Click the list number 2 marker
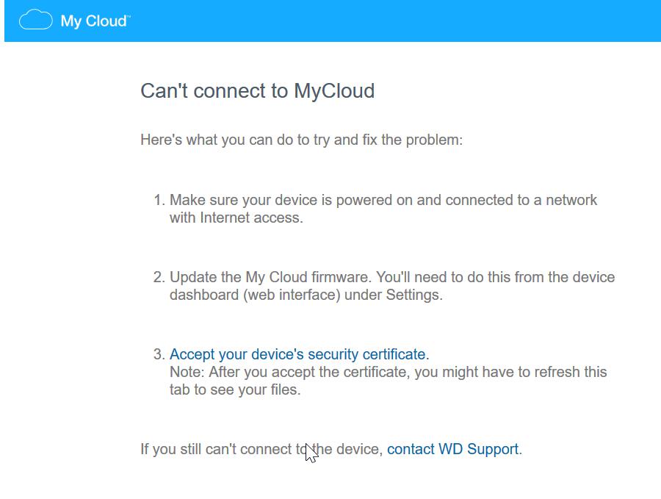 point(159,278)
